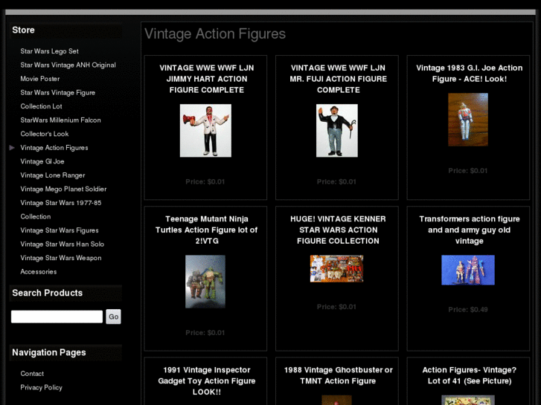Click the Jimmy Hart figure thumbnail
This screenshot has width=541, height=405.
pyautogui.click(x=205, y=131)
